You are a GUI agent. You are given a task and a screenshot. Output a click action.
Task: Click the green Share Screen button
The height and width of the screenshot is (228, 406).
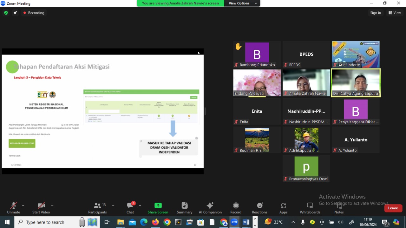tap(158, 208)
